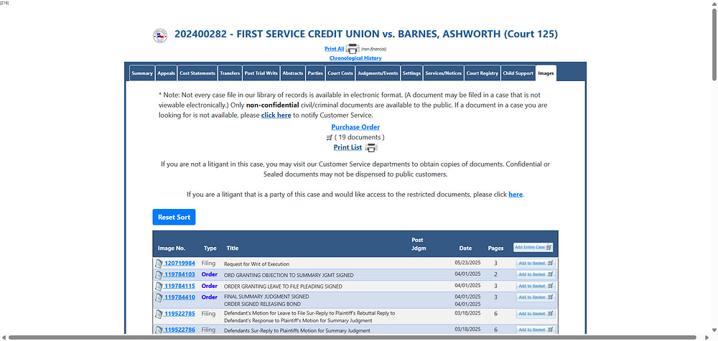Open the Cost Statements tab
The width and height of the screenshot is (718, 341).
[197, 73]
